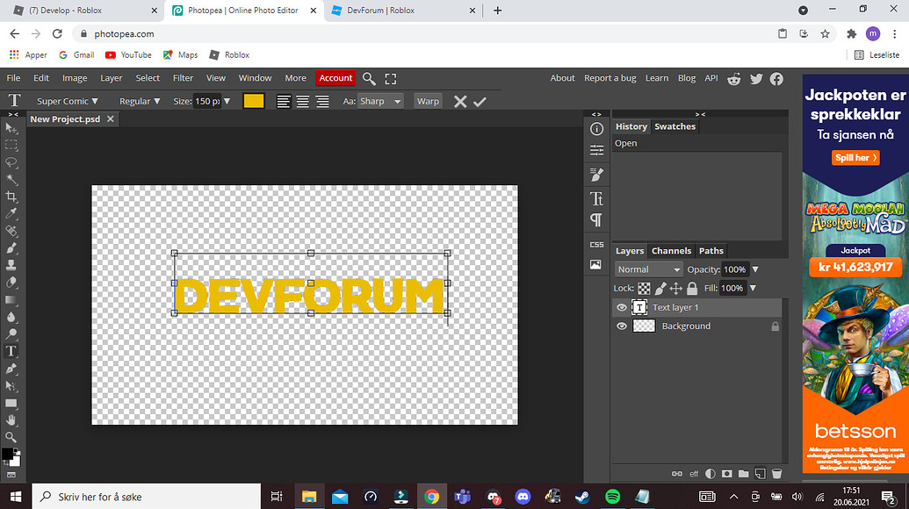Open the Super Comic font dropdown
This screenshot has height=509, width=909.
(x=67, y=100)
